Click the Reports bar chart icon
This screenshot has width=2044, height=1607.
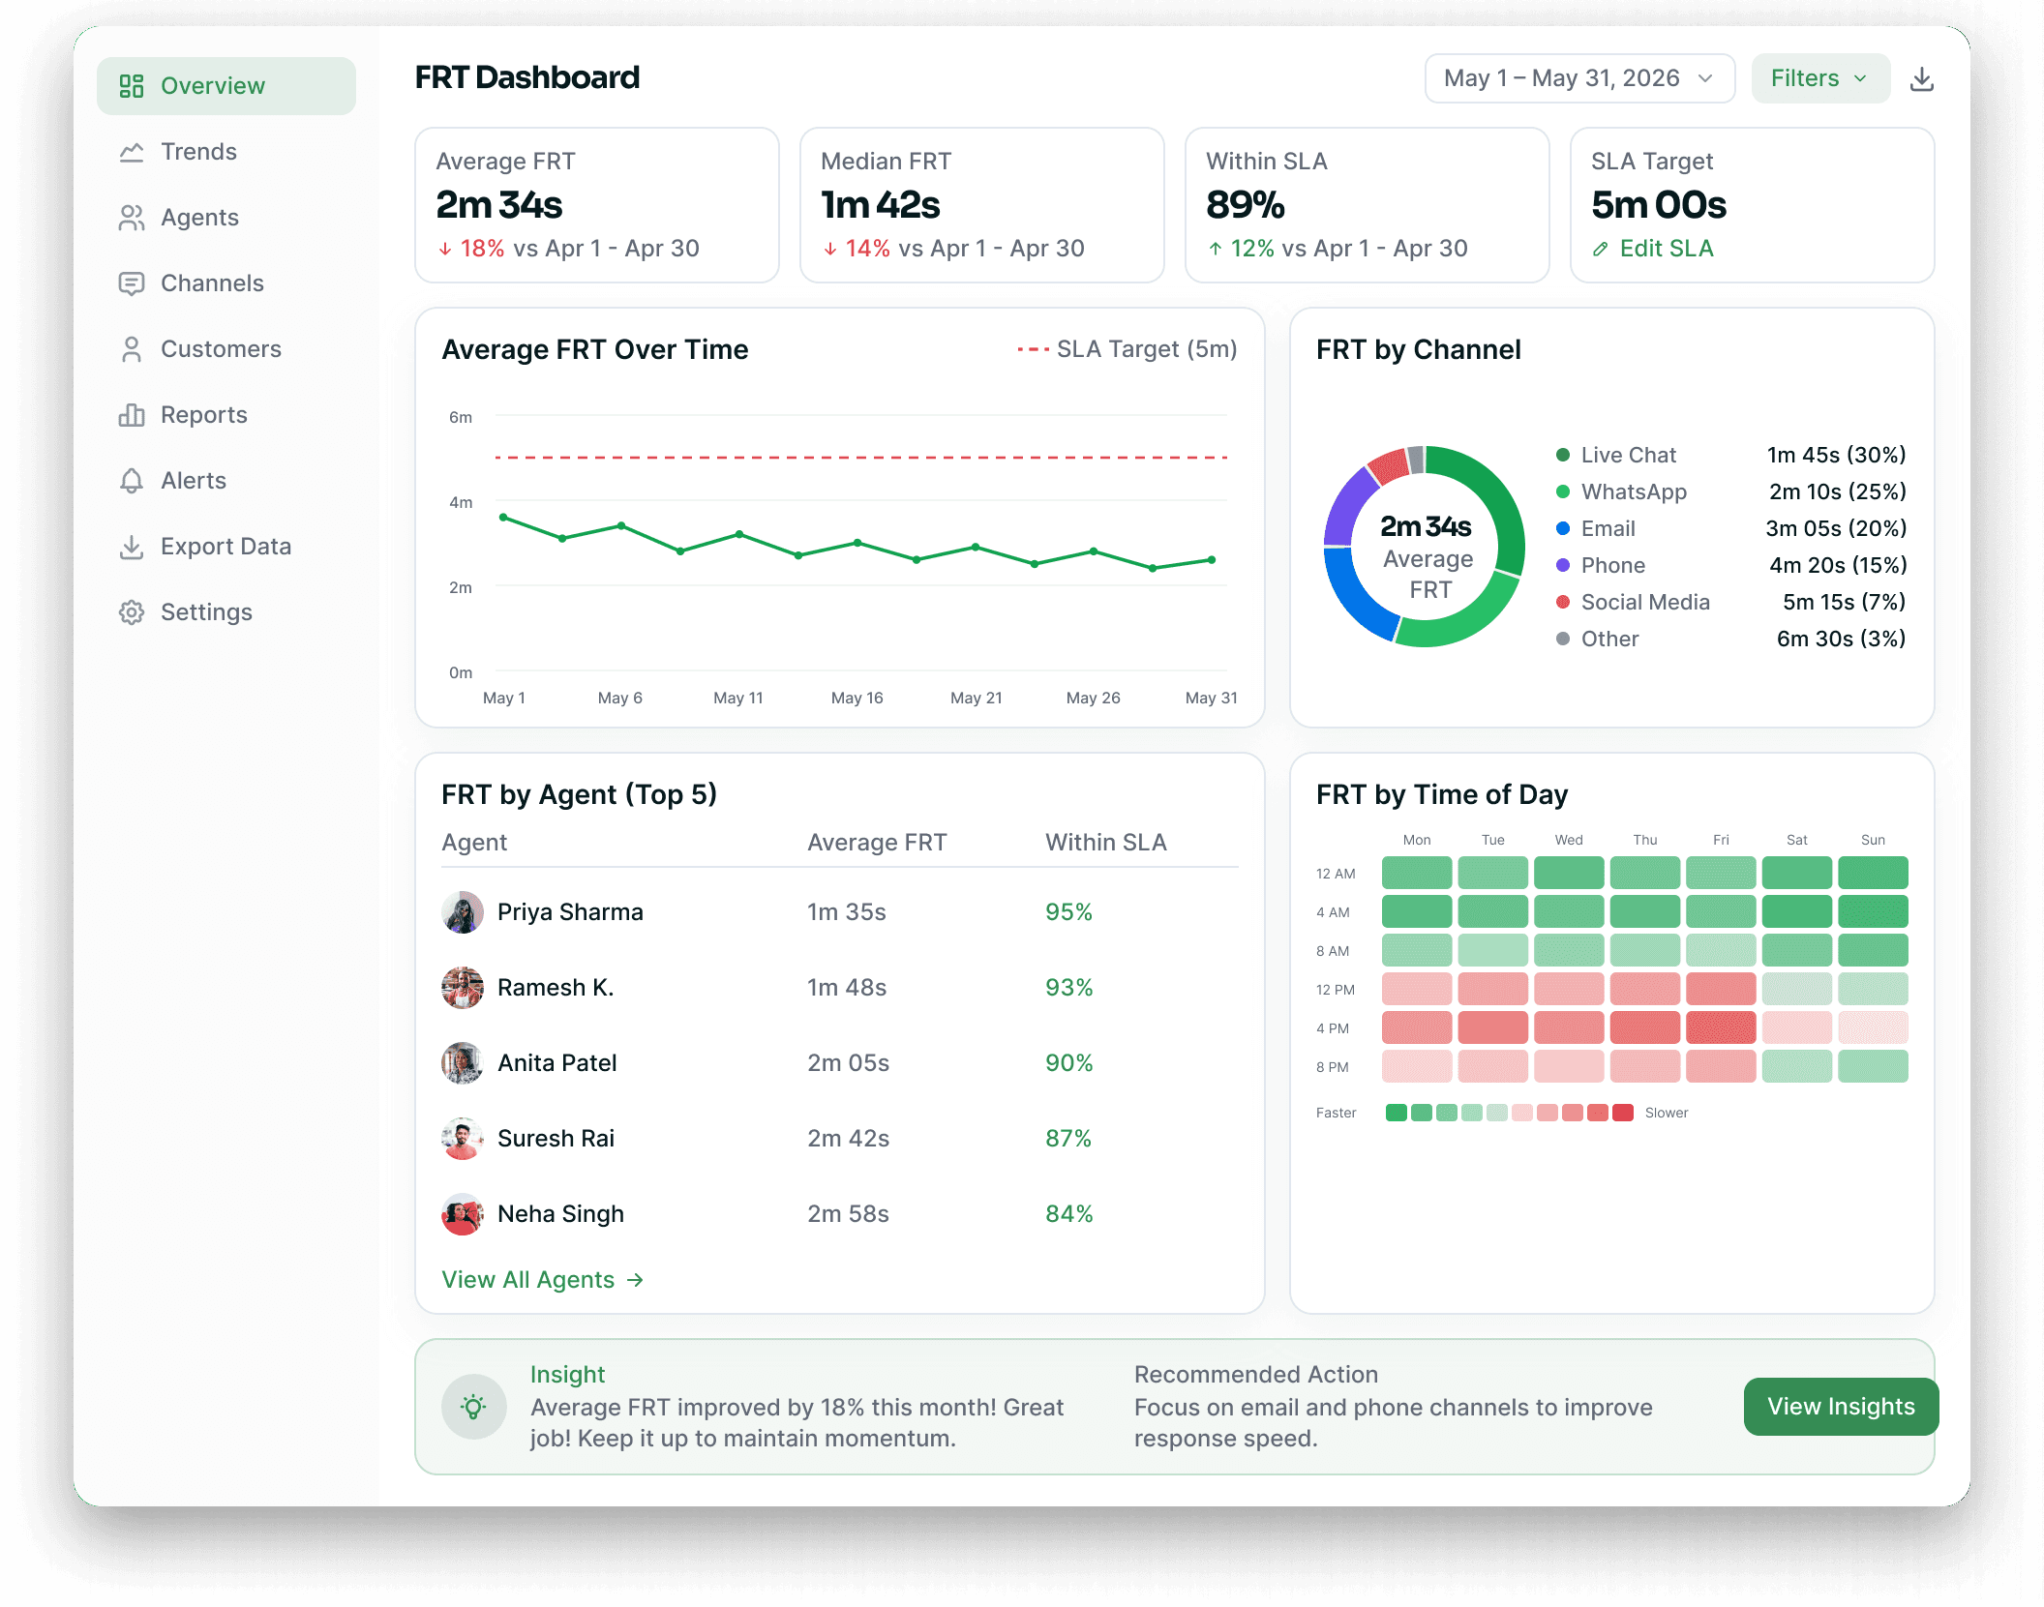[x=132, y=415]
